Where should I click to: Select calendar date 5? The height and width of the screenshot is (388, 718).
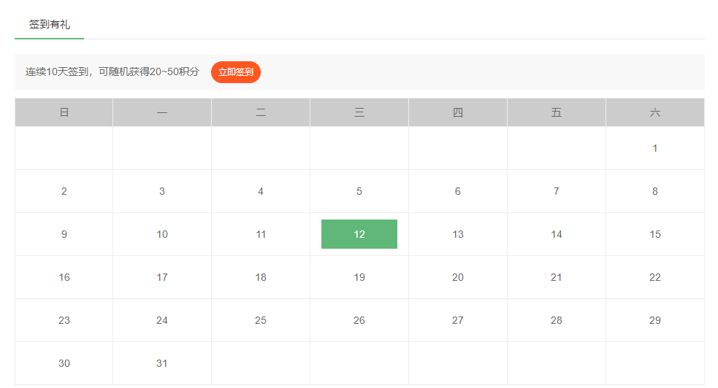click(359, 191)
